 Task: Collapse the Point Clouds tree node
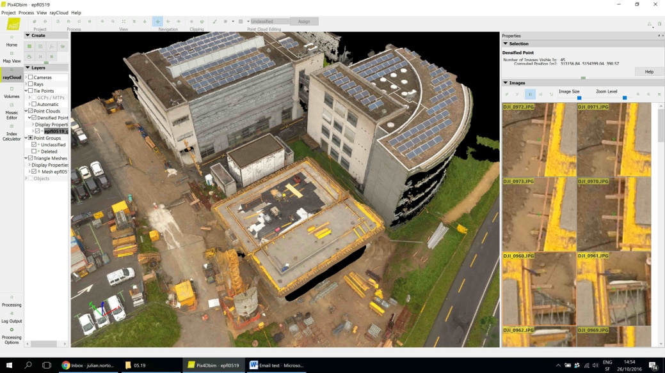(x=26, y=111)
